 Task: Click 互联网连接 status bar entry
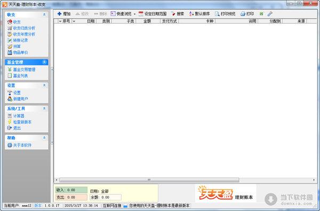click(x=112, y=206)
